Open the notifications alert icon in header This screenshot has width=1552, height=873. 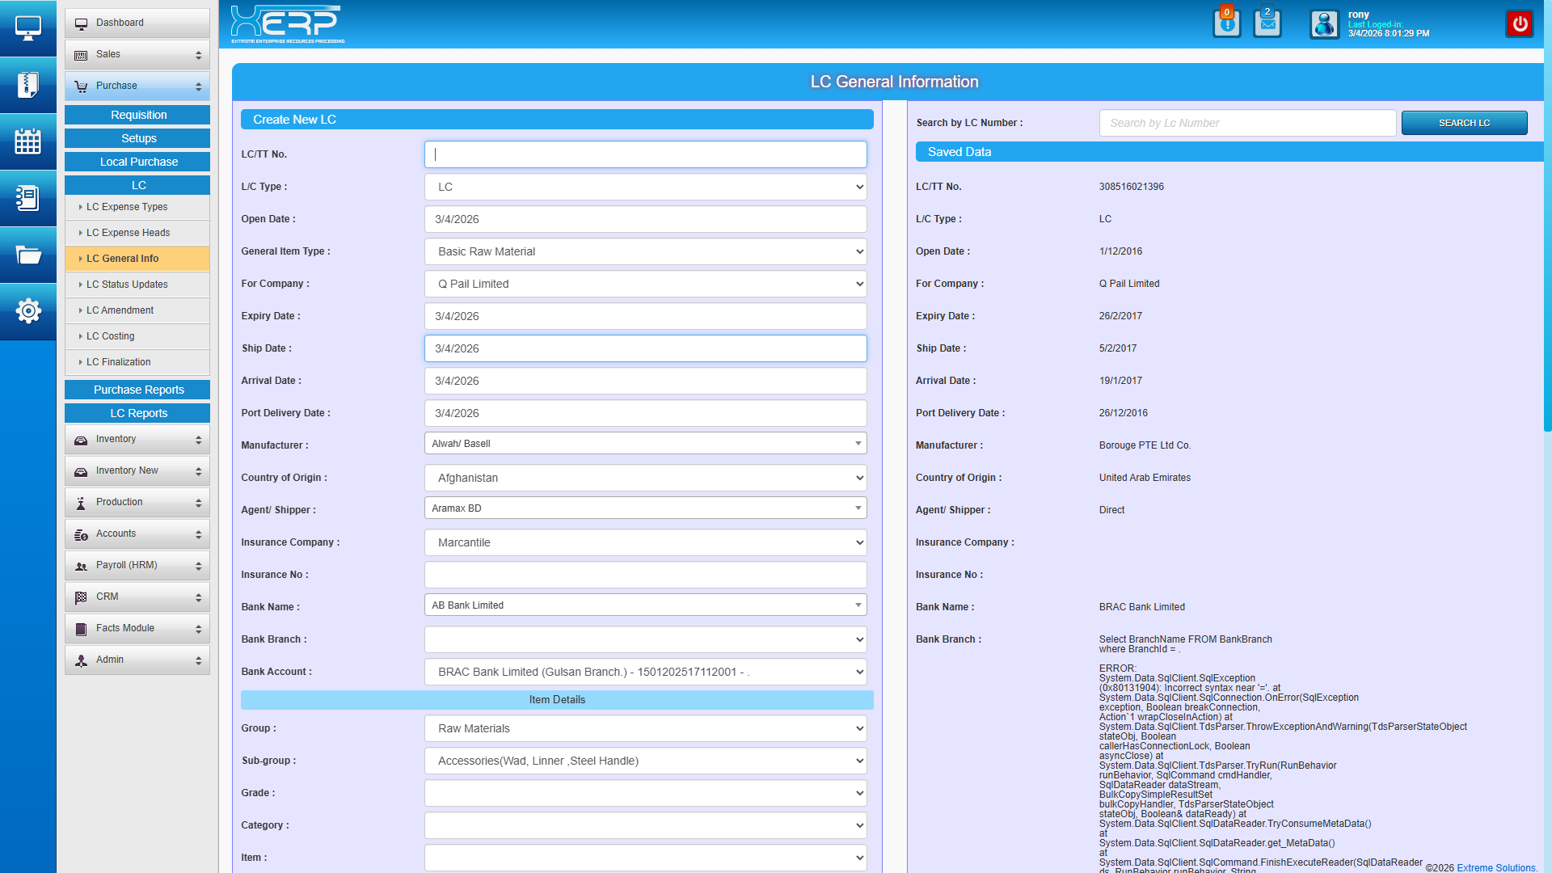(x=1226, y=23)
